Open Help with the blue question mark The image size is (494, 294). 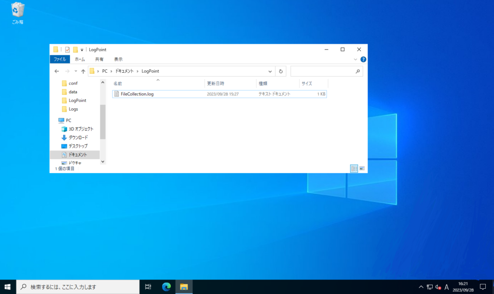click(363, 59)
